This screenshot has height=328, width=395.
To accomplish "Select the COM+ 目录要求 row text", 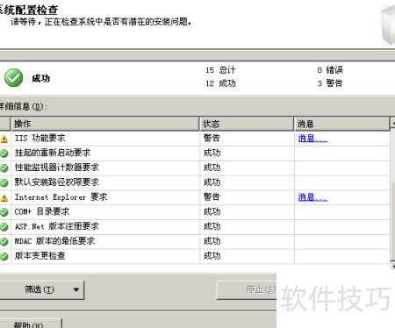I will (42, 211).
